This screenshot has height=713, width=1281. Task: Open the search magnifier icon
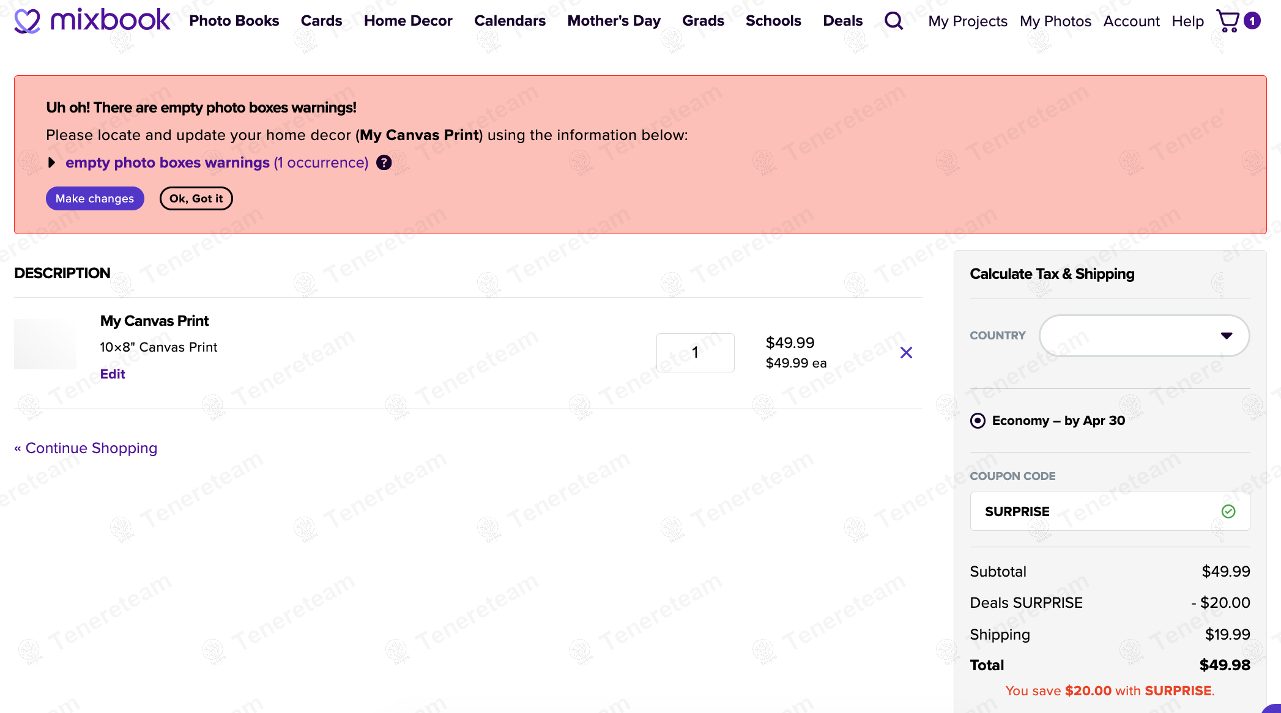click(894, 21)
